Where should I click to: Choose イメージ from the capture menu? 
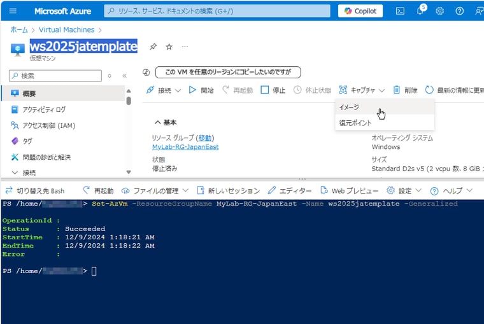coord(385,107)
